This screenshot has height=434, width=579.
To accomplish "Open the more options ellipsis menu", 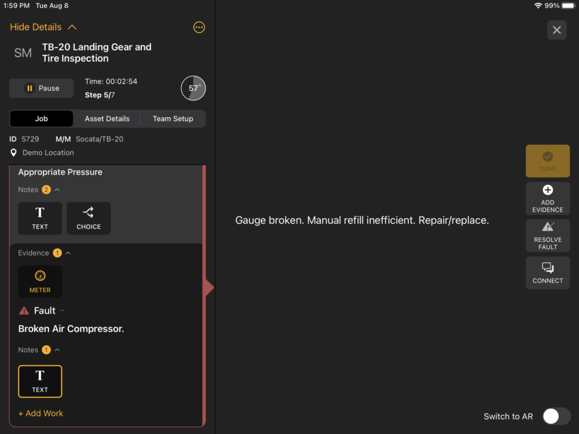I will pos(199,27).
